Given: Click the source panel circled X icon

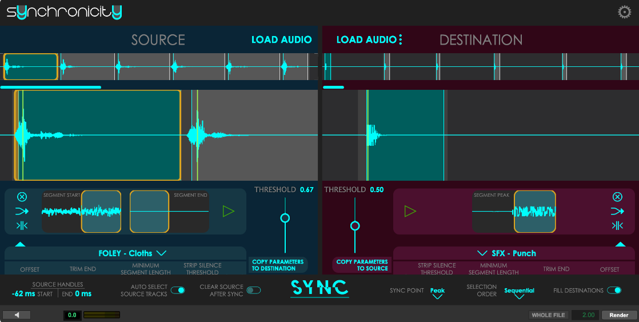Looking at the screenshot, I should click(22, 197).
